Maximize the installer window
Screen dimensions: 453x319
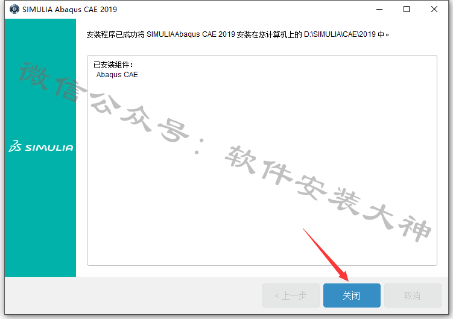[x=407, y=9]
